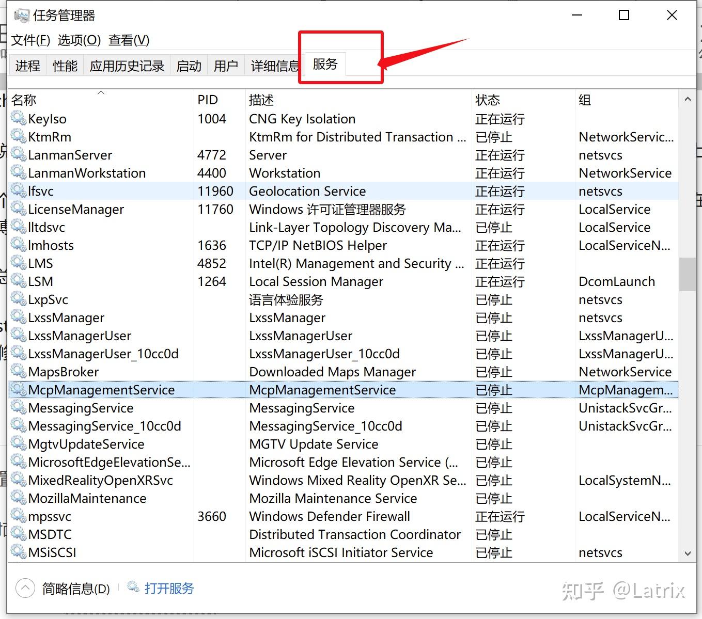Click the McpManagementService gear icon
The height and width of the screenshot is (619, 702).
click(x=18, y=390)
